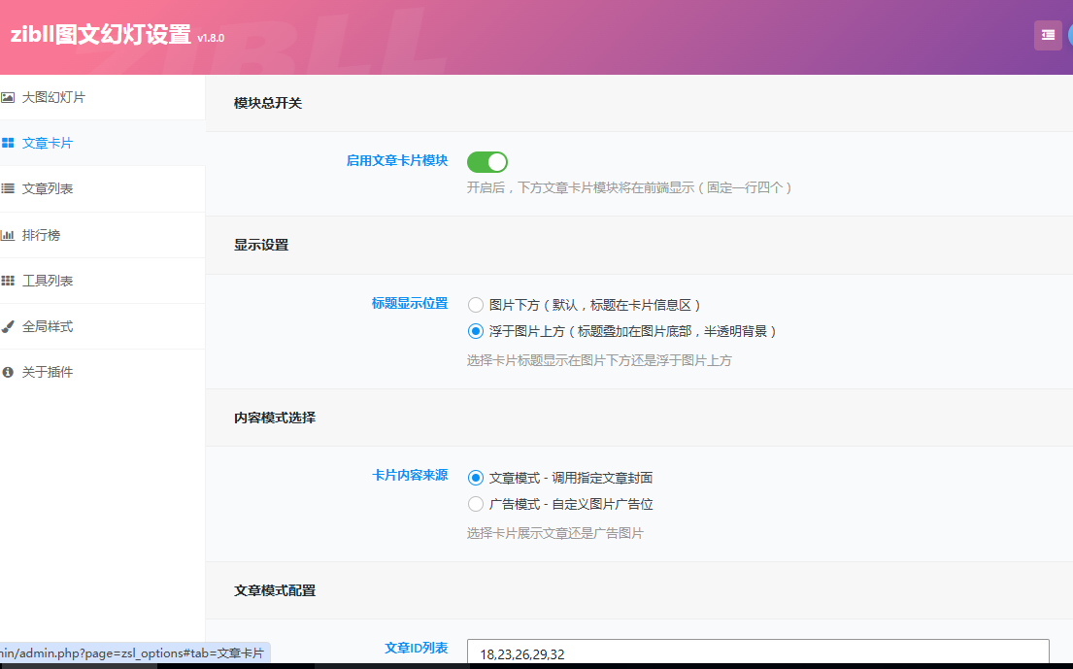Choose 文章模式 card content source
1073x669 pixels.
coord(476,478)
